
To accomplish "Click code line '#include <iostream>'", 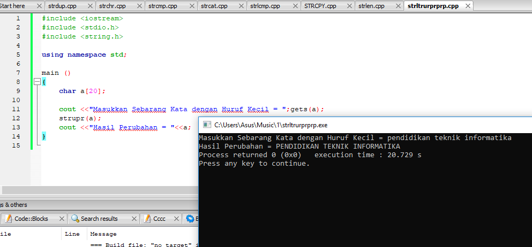I will 83,18.
